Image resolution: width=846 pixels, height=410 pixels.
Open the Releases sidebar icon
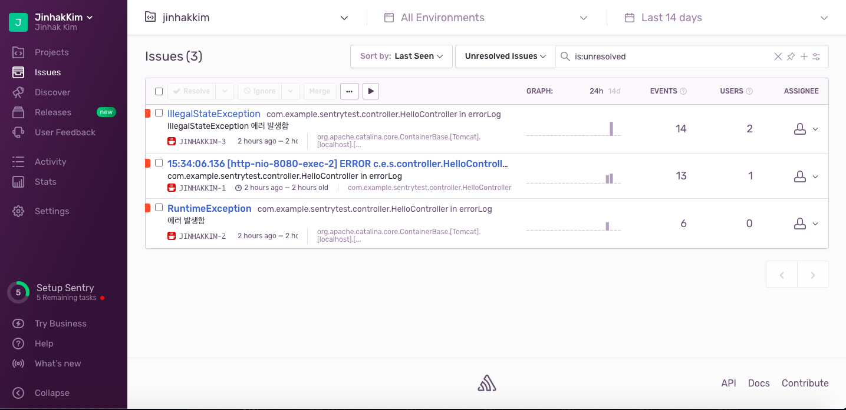tap(18, 112)
